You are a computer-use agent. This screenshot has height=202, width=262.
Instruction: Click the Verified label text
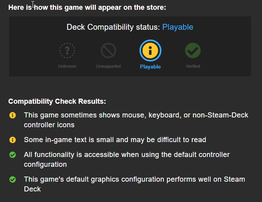pos(193,66)
